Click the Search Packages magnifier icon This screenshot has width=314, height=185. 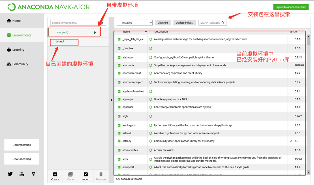point(223,22)
